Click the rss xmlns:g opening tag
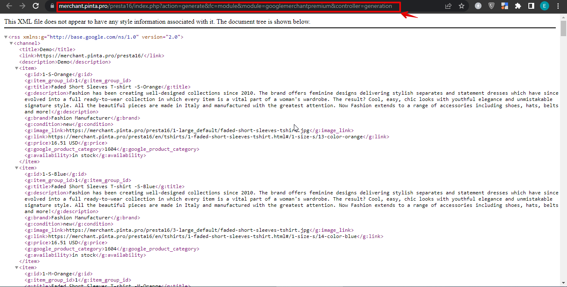Image resolution: width=567 pixels, height=287 pixels. point(95,37)
